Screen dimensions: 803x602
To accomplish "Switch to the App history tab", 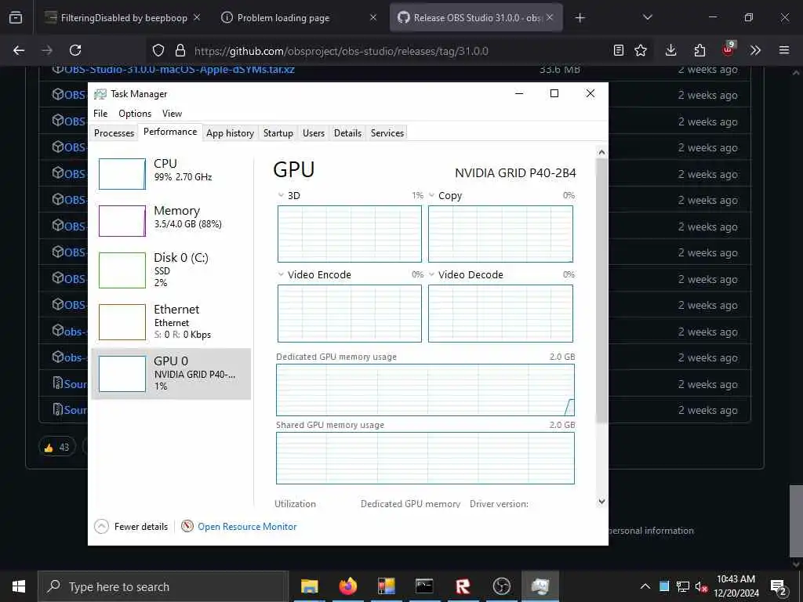I will tap(230, 133).
